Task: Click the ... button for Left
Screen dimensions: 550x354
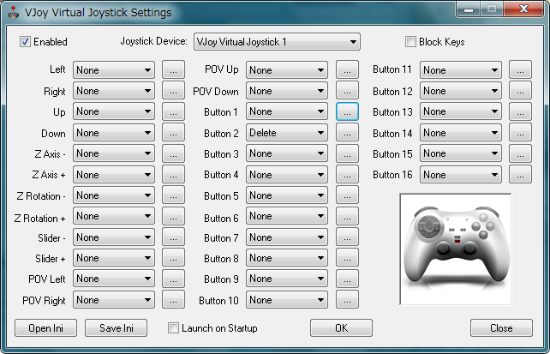Action: (x=173, y=69)
